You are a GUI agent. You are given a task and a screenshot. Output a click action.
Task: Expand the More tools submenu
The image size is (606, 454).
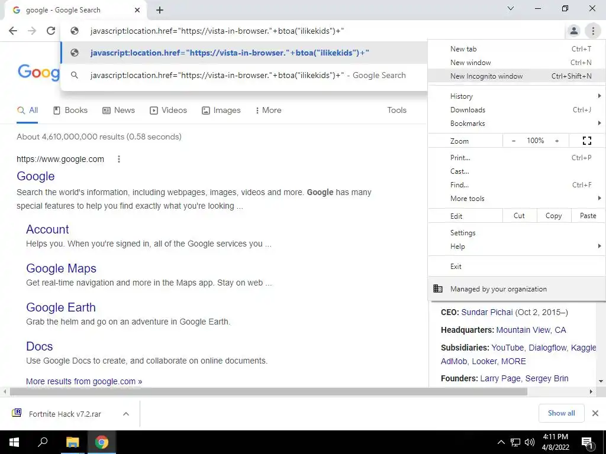point(517,199)
